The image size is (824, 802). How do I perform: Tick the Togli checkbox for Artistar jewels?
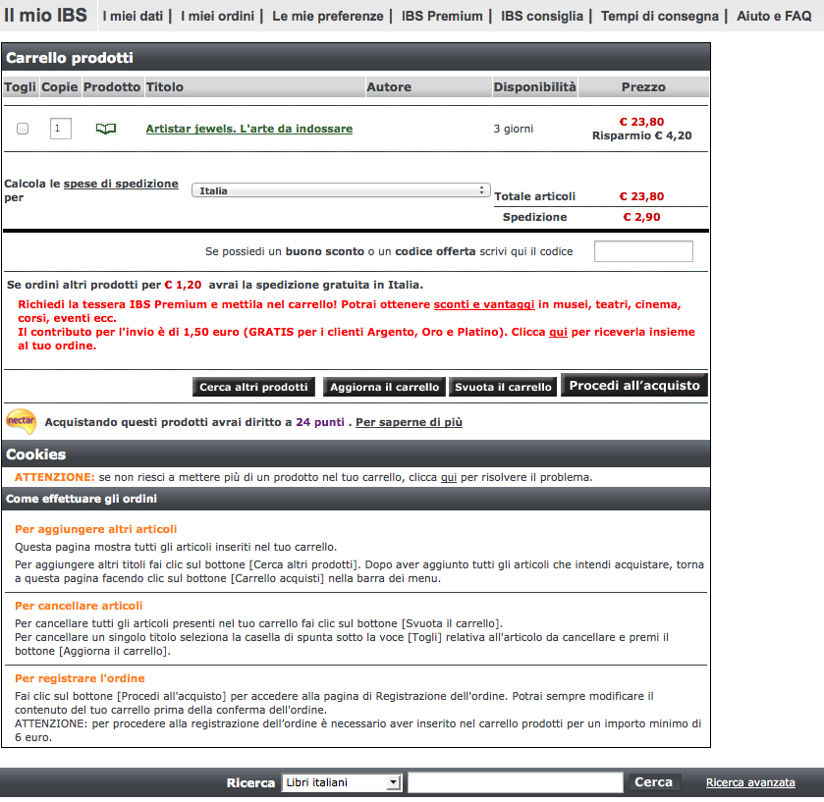click(x=23, y=129)
